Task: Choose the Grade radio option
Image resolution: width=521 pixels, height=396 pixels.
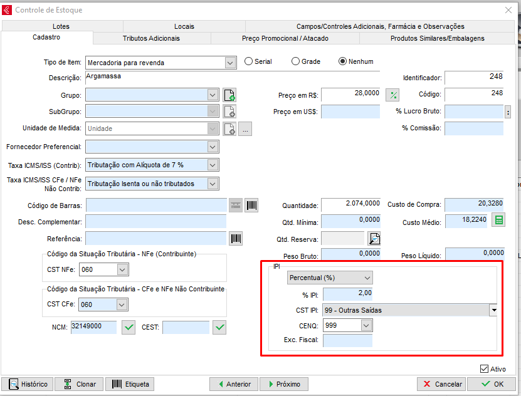Action: click(296, 61)
